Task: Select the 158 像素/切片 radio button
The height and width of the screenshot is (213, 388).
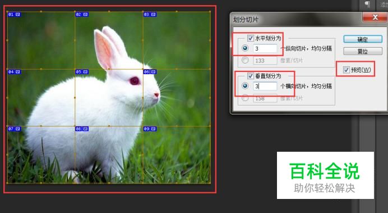Action: click(x=245, y=98)
